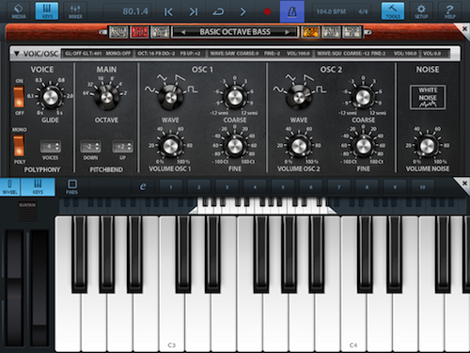Flip the Mono/Poly polyphony switch
The image size is (470, 353).
(19, 146)
